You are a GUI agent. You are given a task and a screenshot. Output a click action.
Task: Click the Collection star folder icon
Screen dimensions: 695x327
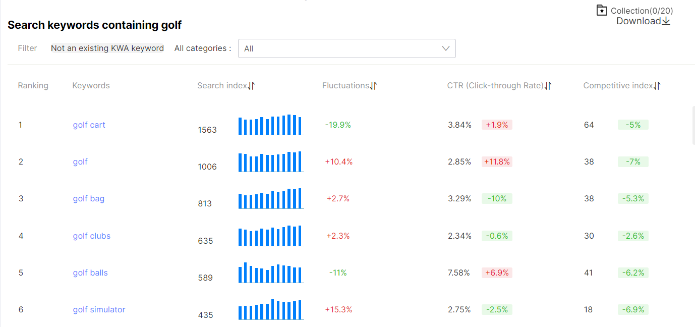(602, 10)
